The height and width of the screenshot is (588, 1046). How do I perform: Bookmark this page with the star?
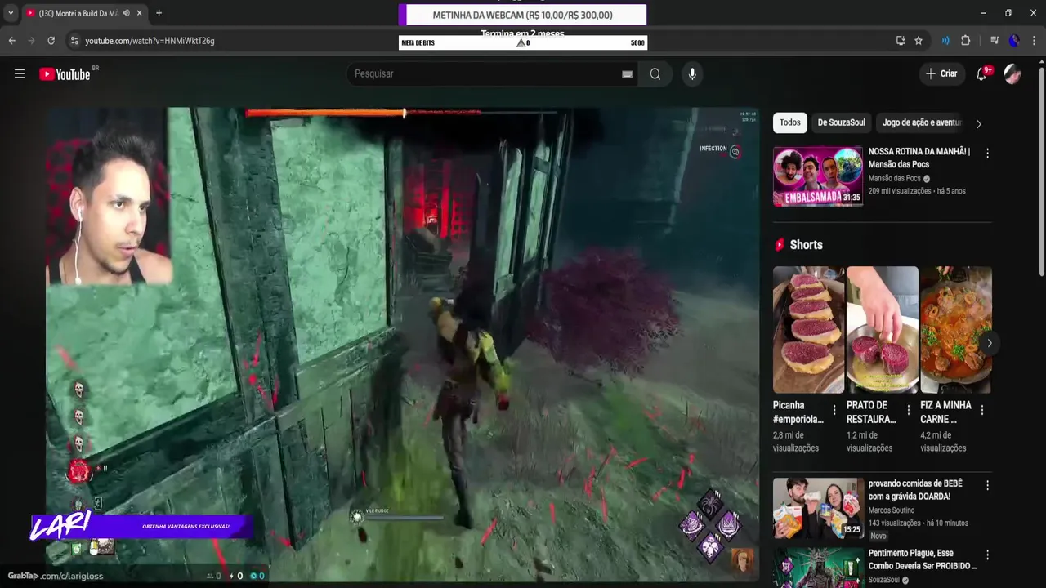point(919,41)
